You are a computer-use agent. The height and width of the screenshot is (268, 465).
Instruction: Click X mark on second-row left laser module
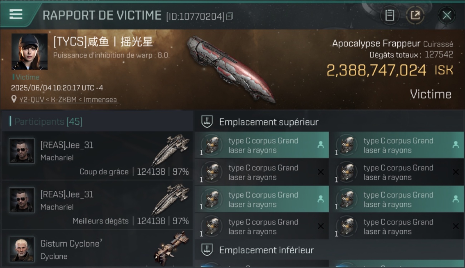pyautogui.click(x=320, y=172)
